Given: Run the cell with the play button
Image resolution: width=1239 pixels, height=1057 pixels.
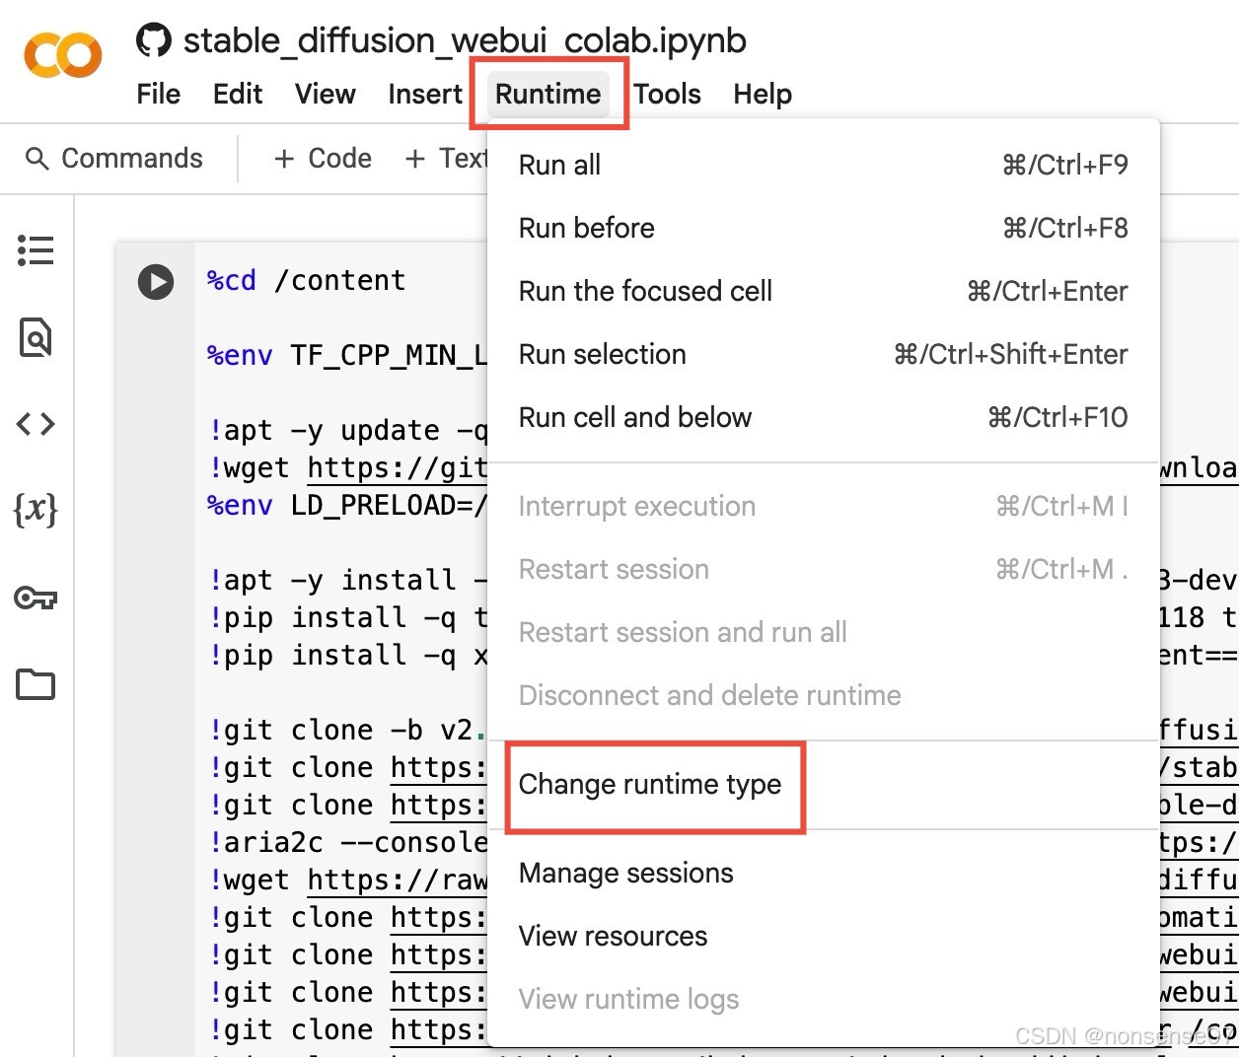Looking at the screenshot, I should pos(156,282).
